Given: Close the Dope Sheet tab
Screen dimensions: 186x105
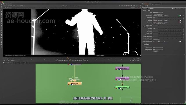Looking at the screenshot, I should click(29, 63).
